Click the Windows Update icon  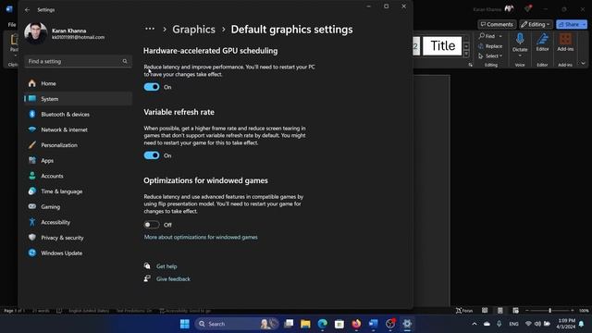click(x=32, y=253)
